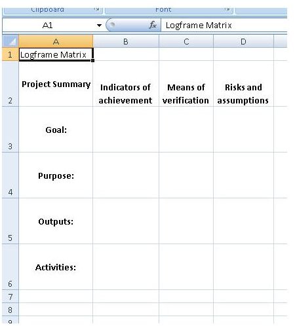Select column C header
The height and width of the screenshot is (326, 295).
[186, 41]
